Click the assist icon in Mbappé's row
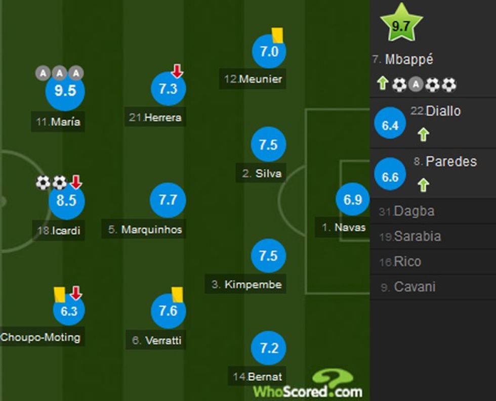 click(416, 84)
